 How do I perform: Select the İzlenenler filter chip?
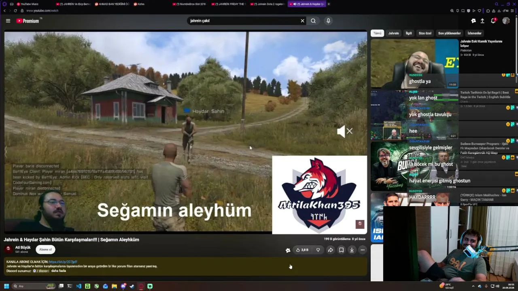[474, 33]
